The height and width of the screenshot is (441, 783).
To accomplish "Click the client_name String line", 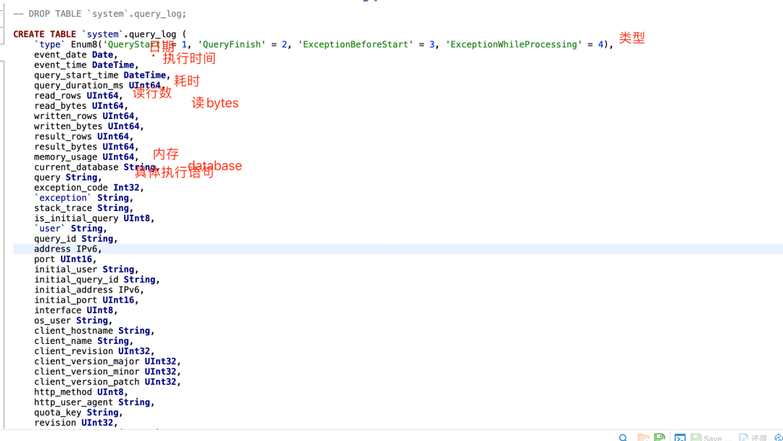I will [83, 341].
